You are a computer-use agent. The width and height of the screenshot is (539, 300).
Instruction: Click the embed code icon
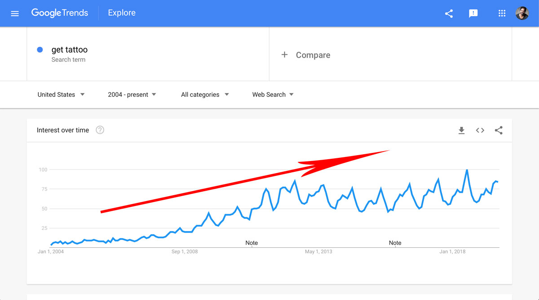pos(480,130)
